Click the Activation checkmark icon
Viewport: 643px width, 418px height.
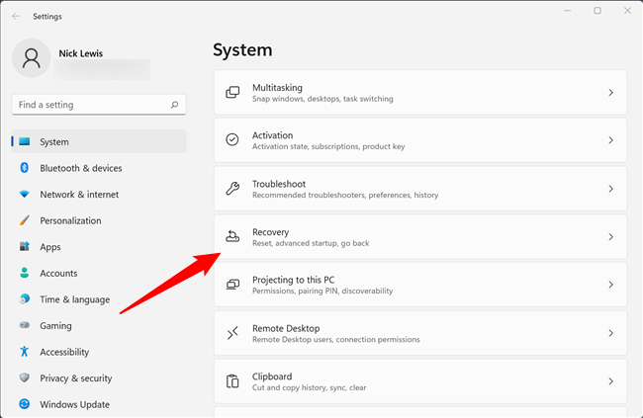click(232, 140)
